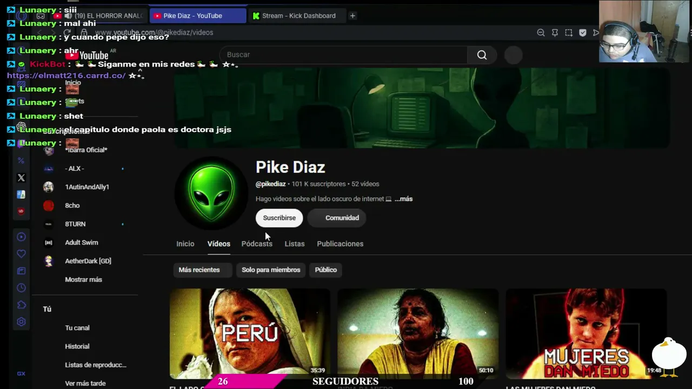
Task: Open the 1AutinAndAlly1 channel avatar
Action: (x=49, y=187)
